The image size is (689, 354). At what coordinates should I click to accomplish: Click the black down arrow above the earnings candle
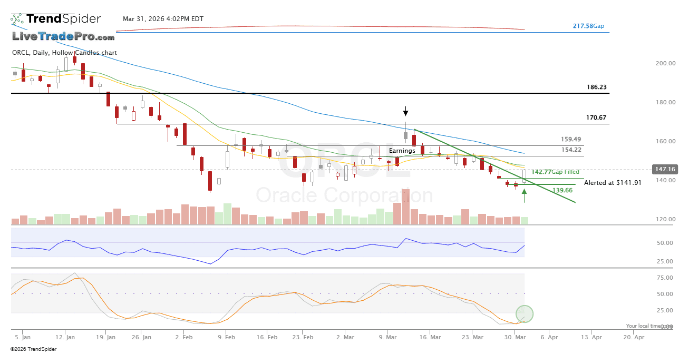[405, 111]
